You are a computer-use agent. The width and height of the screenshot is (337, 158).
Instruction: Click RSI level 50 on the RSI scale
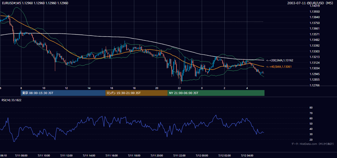coord(311,124)
